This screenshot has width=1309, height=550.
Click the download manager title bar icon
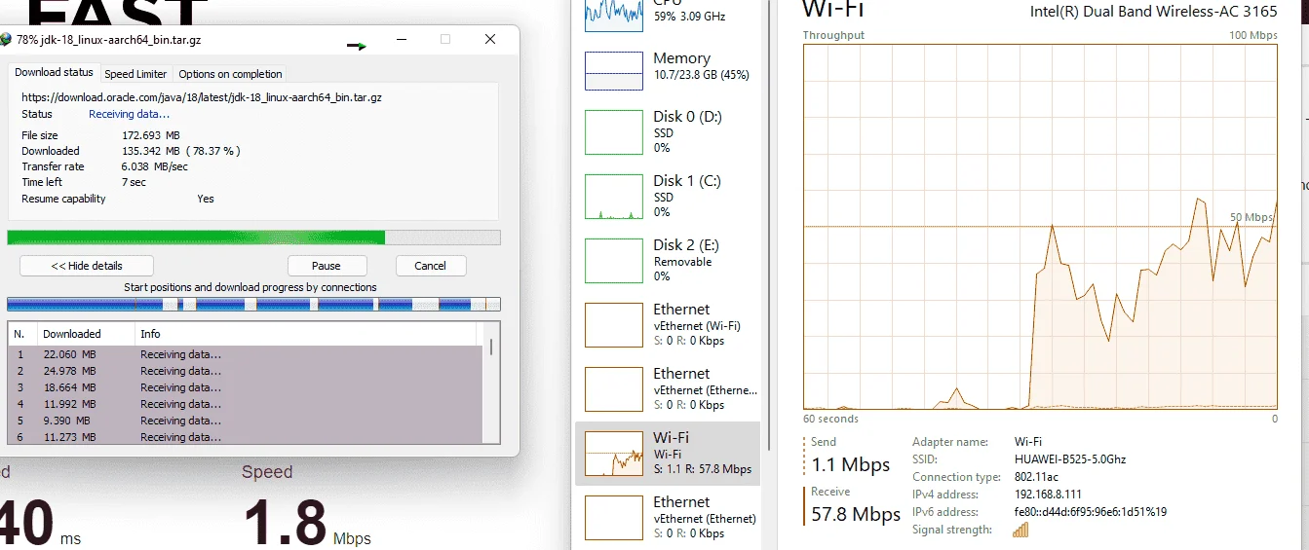pyautogui.click(x=6, y=40)
